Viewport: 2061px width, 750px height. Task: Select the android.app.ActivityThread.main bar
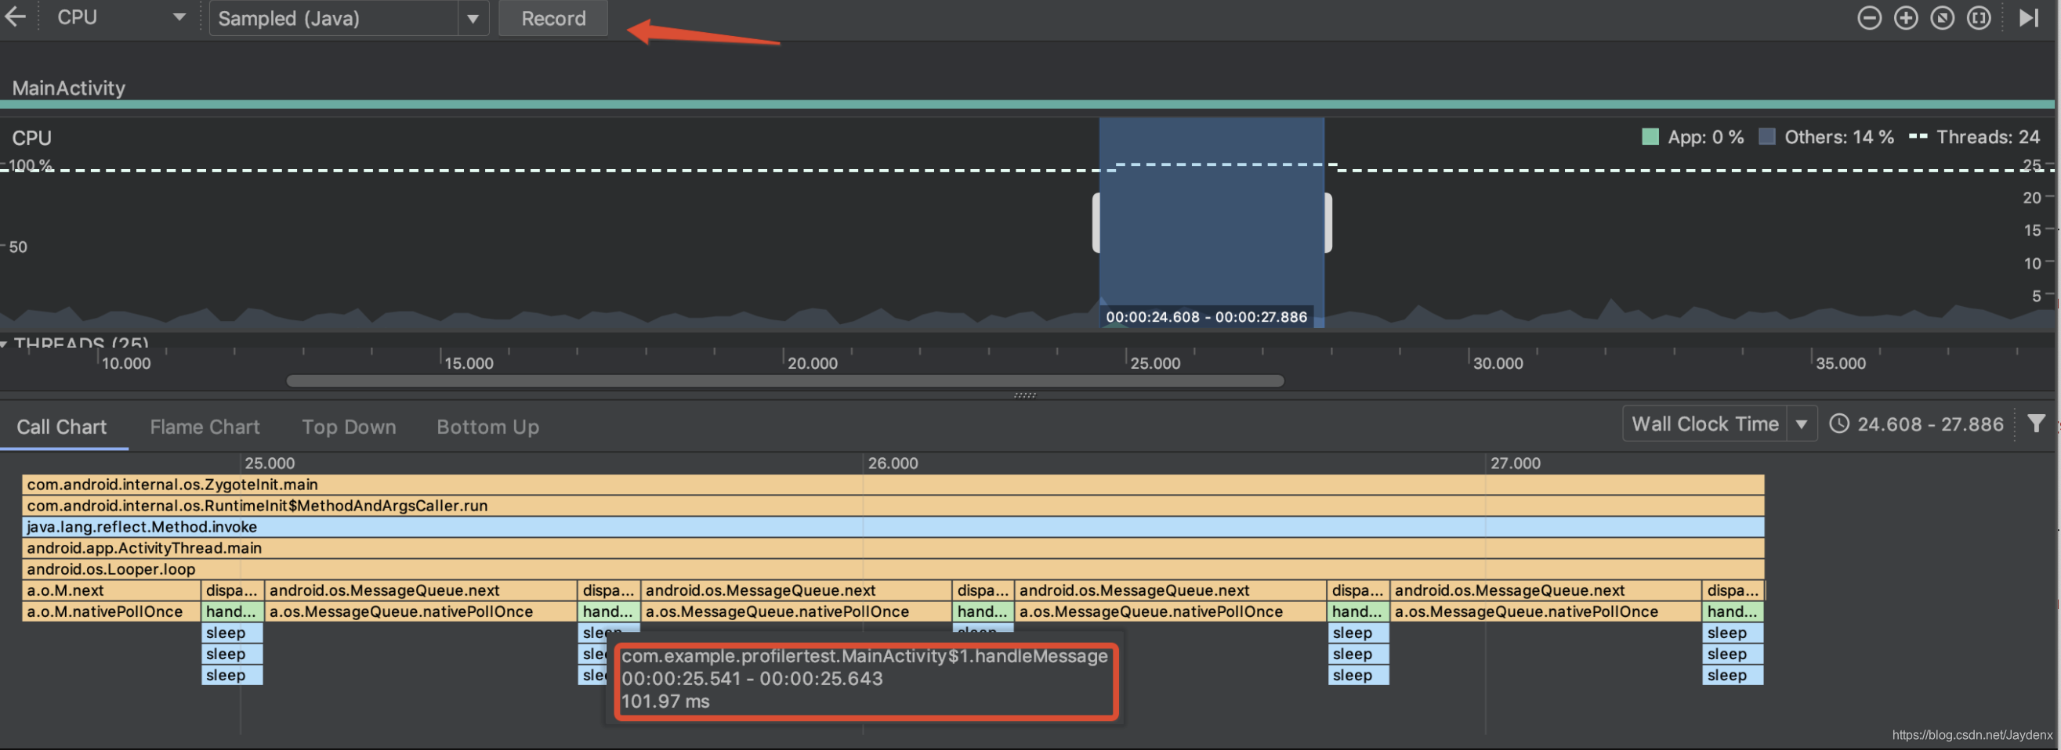coord(893,548)
